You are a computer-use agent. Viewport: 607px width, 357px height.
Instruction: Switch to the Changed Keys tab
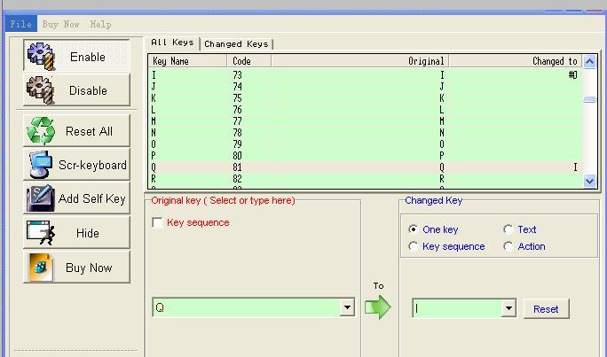point(236,43)
